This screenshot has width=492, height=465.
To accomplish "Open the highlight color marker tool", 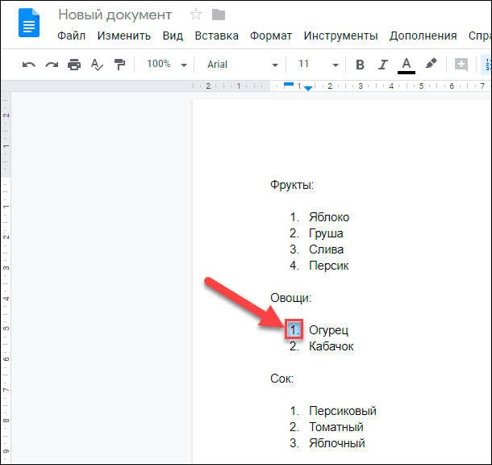I will click(431, 65).
